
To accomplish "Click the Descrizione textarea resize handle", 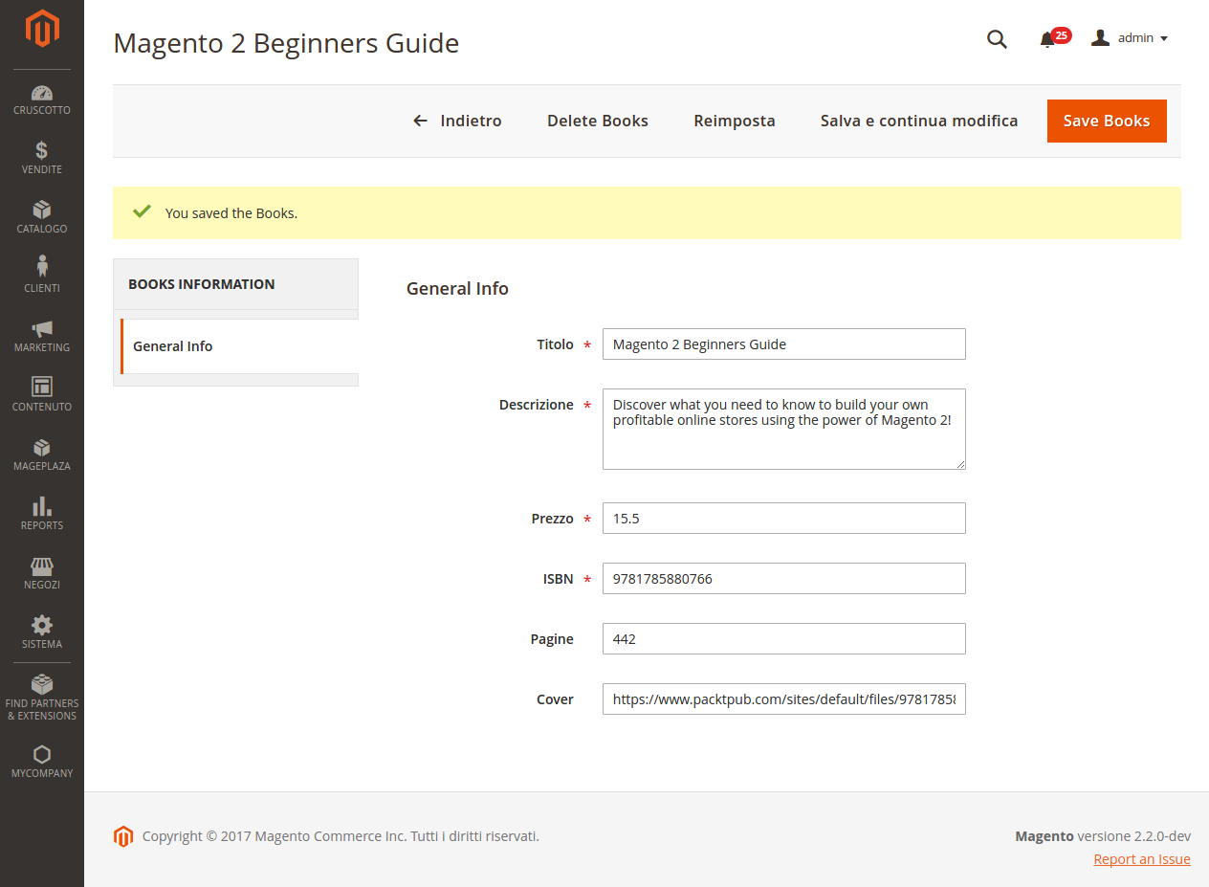I will pos(959,463).
